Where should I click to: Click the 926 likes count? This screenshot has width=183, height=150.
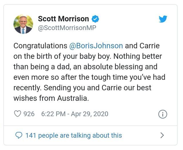click(29, 114)
